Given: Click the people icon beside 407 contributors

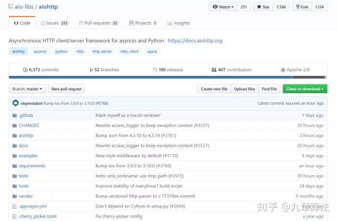Looking at the screenshot, I should click(214, 70).
